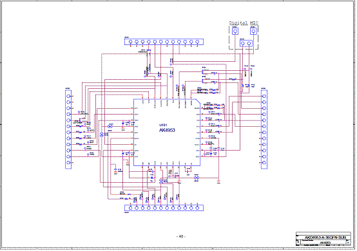Select last pin of the top header connector

point(197,42)
